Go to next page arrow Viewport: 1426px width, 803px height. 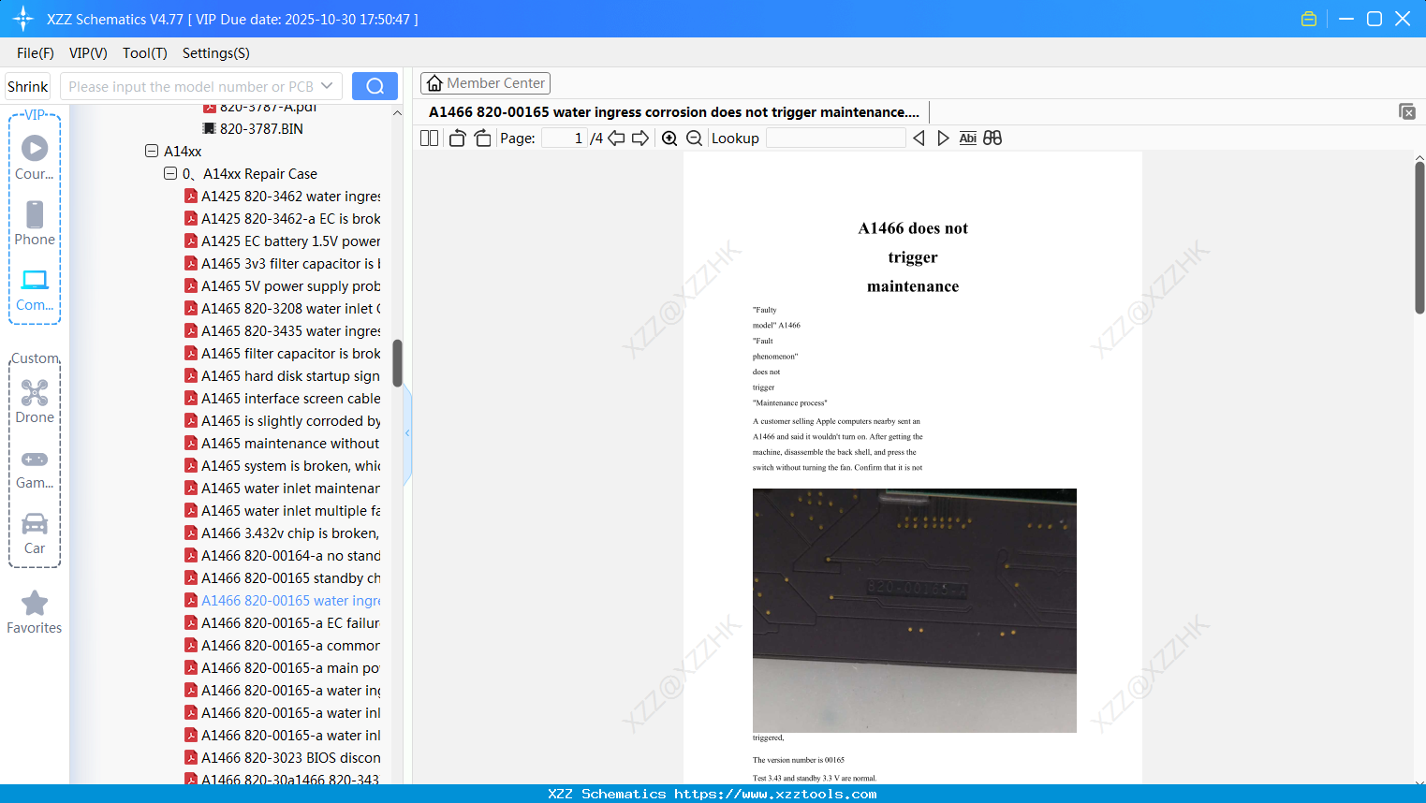coord(640,139)
